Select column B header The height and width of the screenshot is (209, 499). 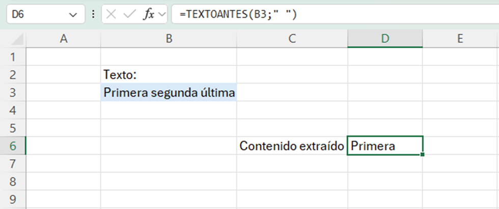pos(169,38)
